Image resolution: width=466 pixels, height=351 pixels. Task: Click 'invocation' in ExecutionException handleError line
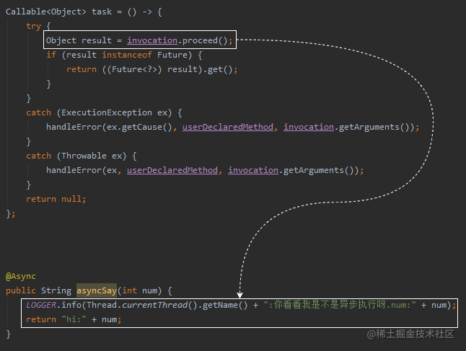pos(309,127)
